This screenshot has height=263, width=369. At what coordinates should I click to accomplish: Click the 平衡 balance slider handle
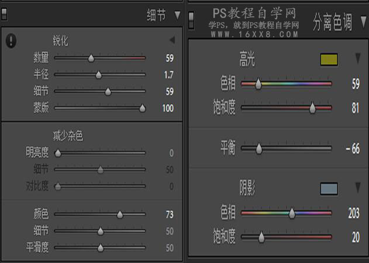(259, 148)
